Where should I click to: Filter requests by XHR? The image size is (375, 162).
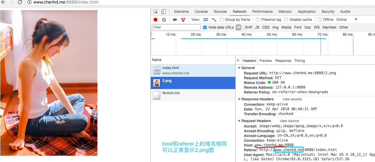point(248,27)
